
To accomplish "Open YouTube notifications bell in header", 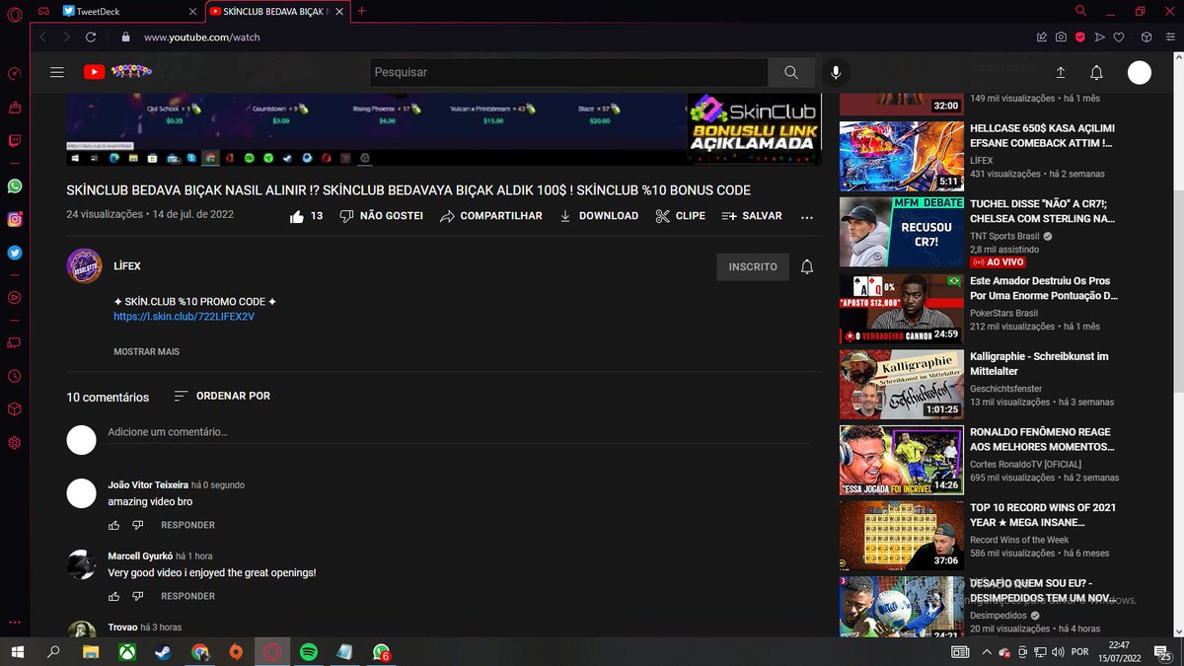I will pos(1096,72).
